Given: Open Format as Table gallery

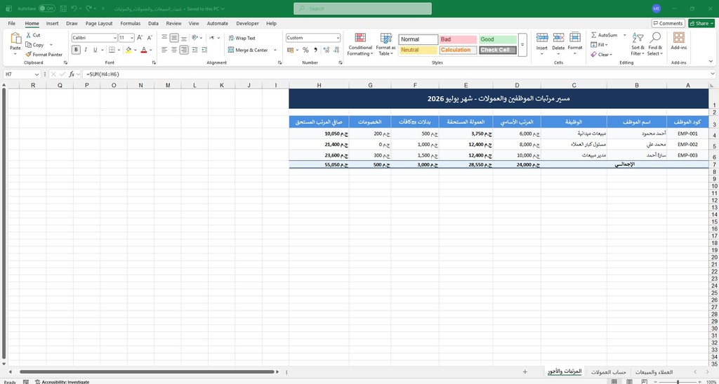Looking at the screenshot, I should point(385,44).
